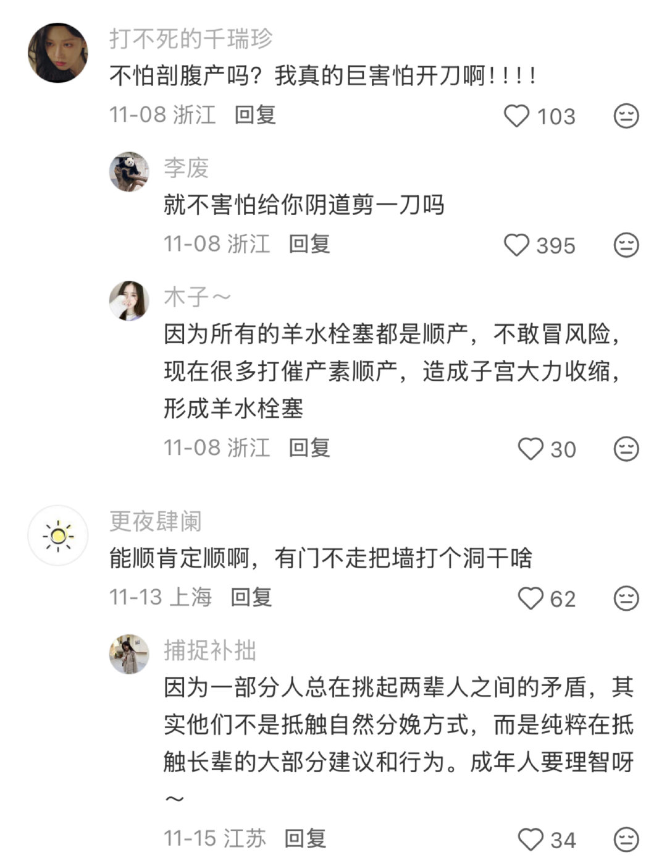Open username 木子~ profile link
Viewport: 667px width, 863px height.
(197, 297)
